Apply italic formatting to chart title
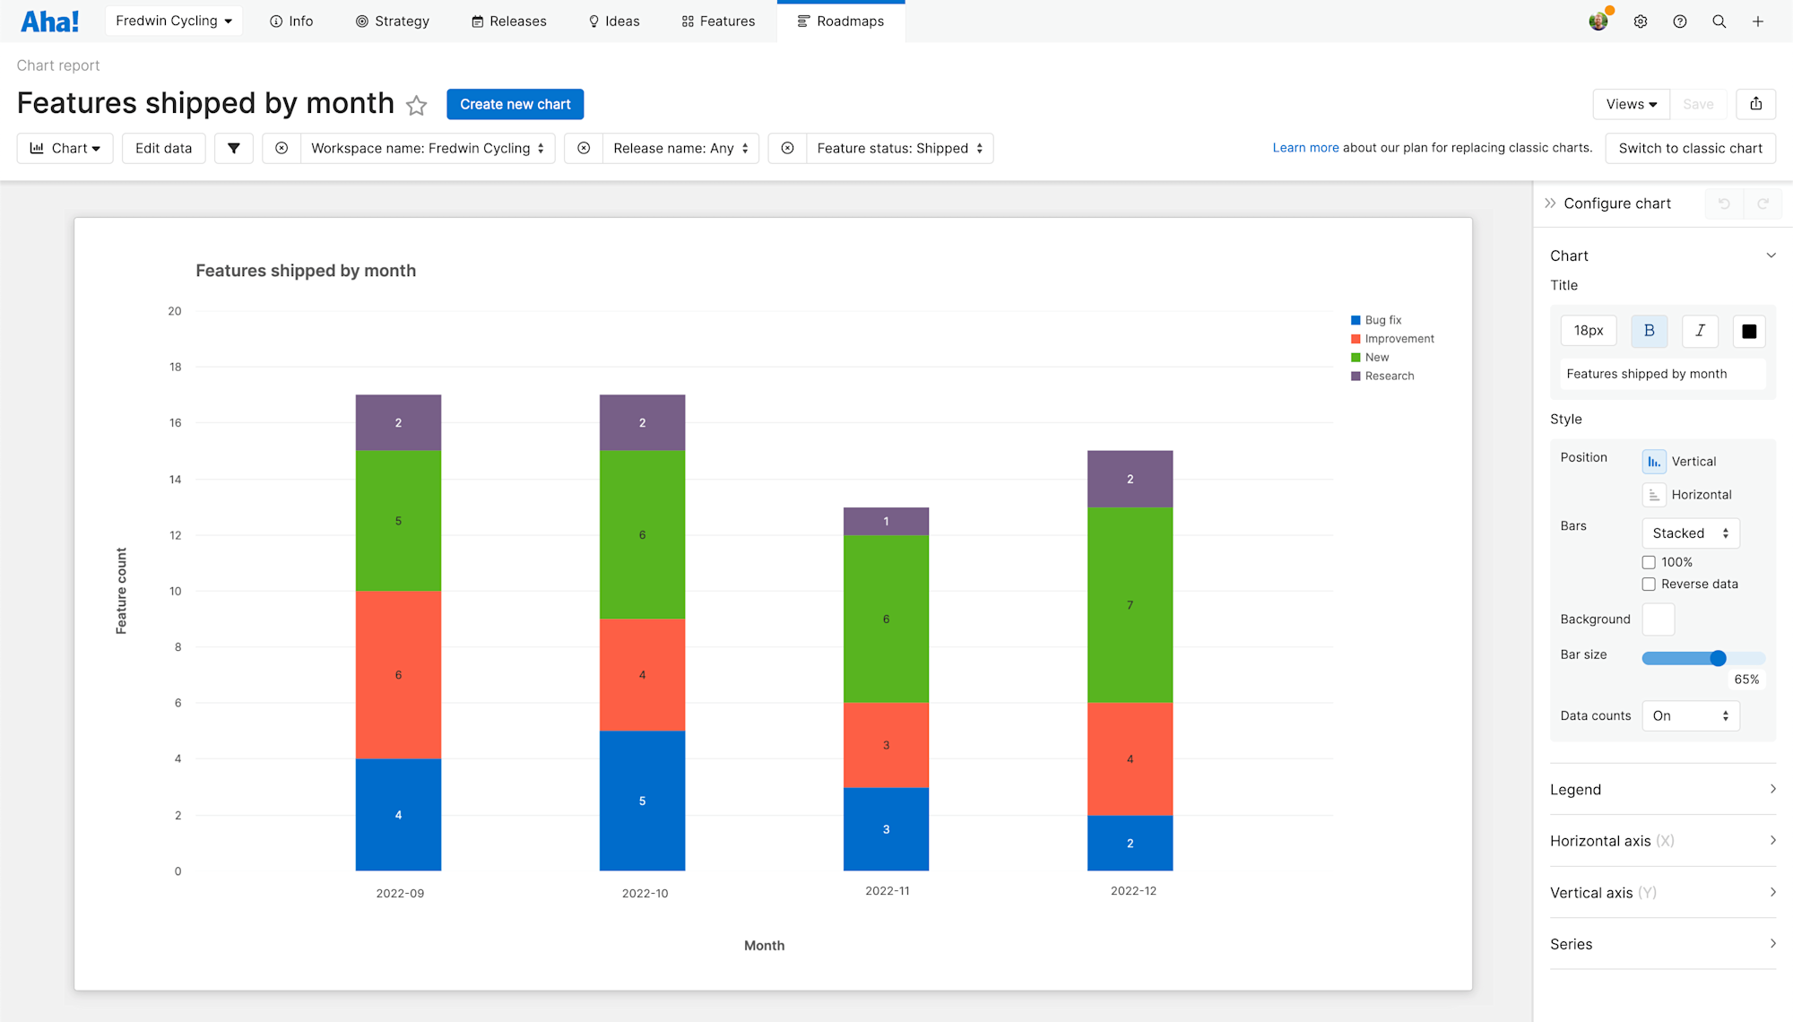1793x1022 pixels. [1700, 330]
